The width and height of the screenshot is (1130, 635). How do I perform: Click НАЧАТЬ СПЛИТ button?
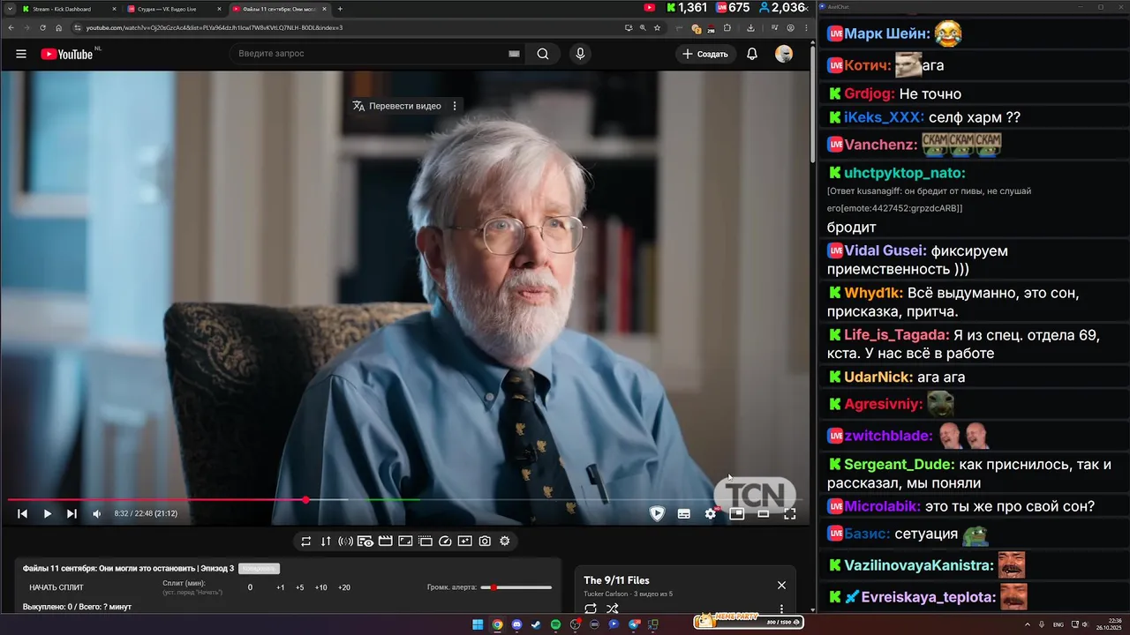(x=56, y=587)
